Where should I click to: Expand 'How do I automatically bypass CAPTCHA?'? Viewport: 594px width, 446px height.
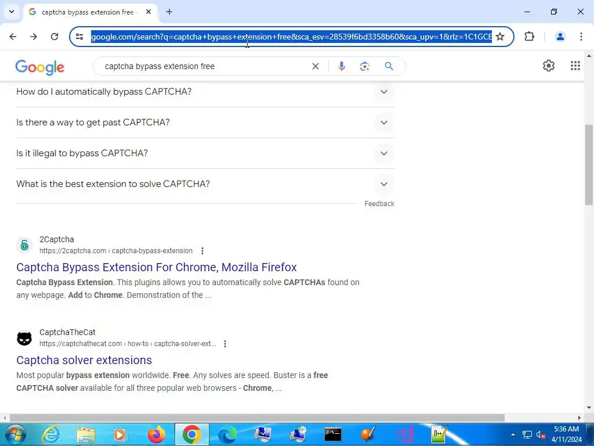(205, 92)
